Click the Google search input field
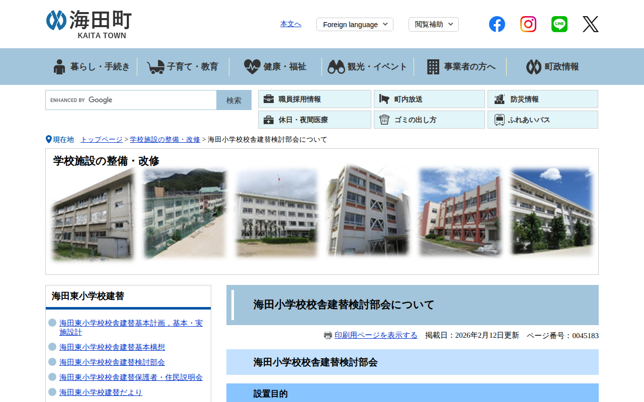The width and height of the screenshot is (644, 402). tap(131, 100)
